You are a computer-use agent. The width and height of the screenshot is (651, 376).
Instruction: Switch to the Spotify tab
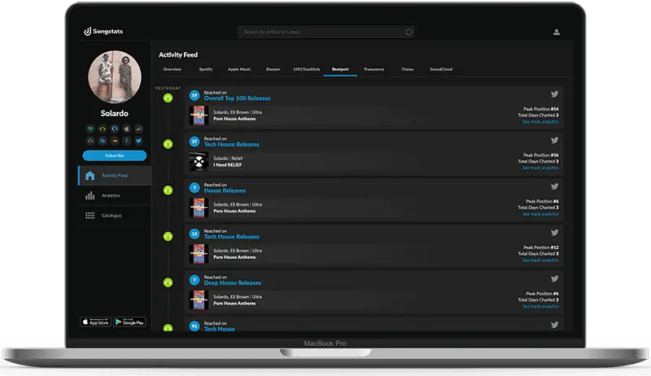206,69
